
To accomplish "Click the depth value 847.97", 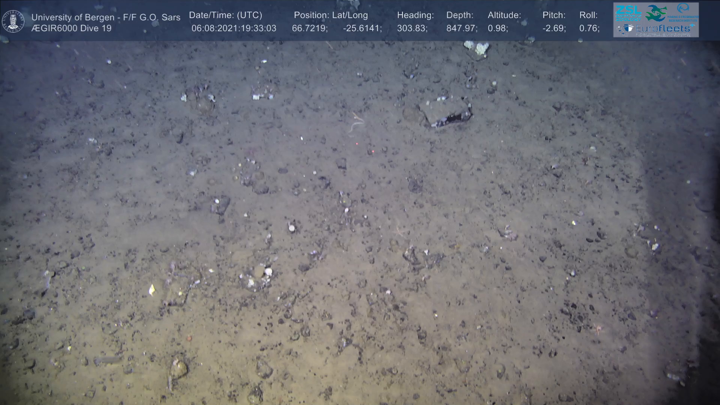I will point(462,28).
